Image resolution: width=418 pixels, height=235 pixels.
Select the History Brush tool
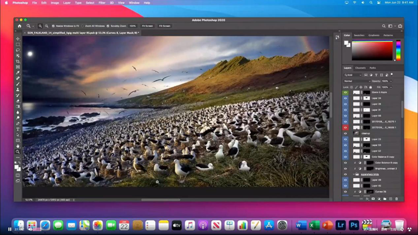click(x=18, y=95)
